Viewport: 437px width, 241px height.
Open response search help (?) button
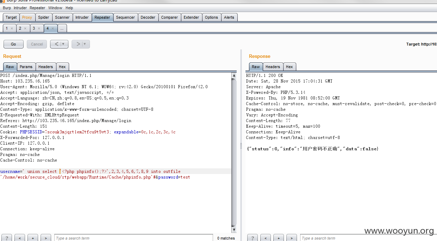click(x=252, y=238)
